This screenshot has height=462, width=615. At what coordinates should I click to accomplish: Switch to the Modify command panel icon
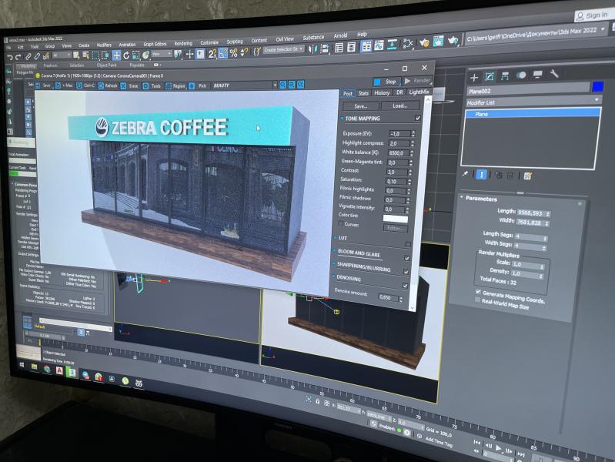489,76
